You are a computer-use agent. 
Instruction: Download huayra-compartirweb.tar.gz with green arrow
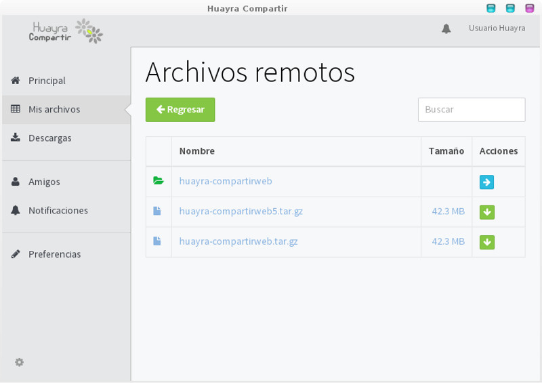pos(486,242)
